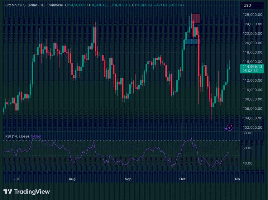Click the Aug label on the time axis
This screenshot has width=268, height=200.
72,179
